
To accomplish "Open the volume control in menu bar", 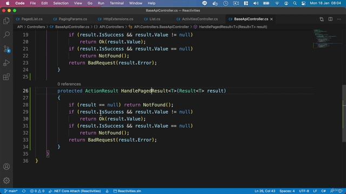I will [x=256, y=3].
